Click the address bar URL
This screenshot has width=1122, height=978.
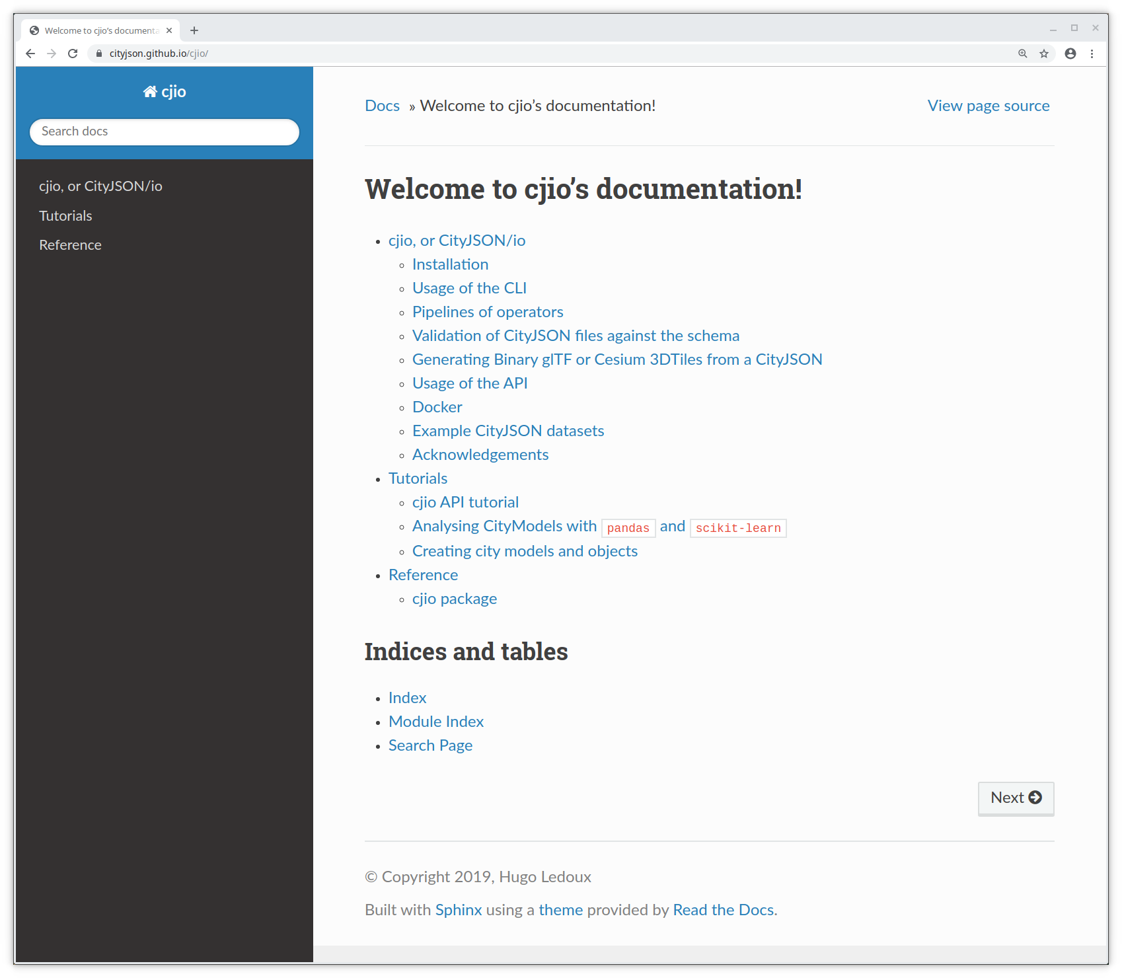coord(159,54)
